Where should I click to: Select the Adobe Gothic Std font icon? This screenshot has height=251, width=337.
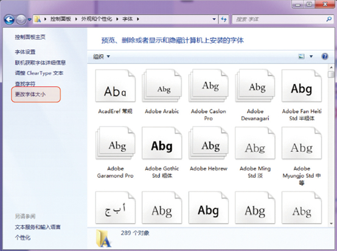162,143
